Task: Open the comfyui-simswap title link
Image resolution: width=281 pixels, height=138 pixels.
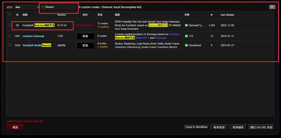Action: 33,36
